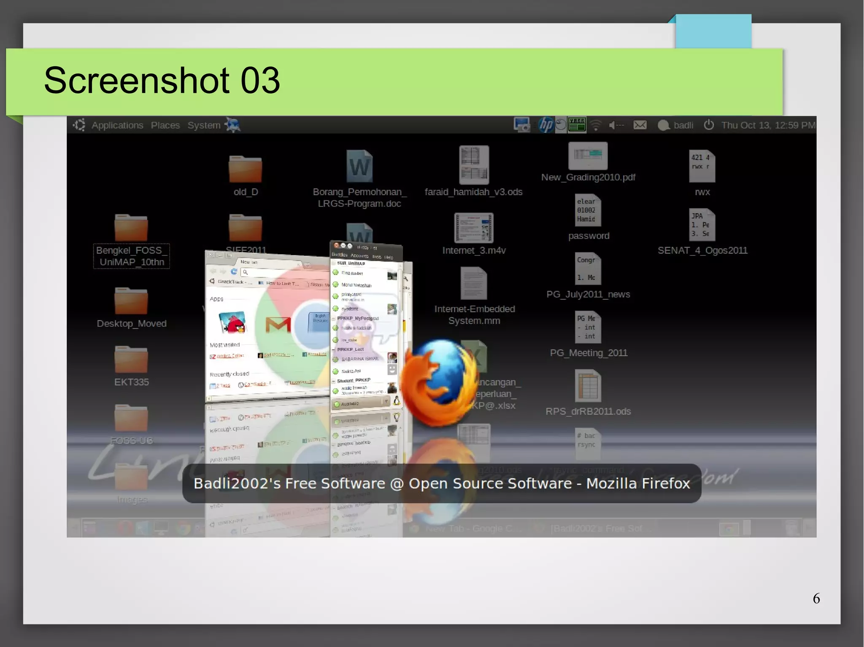Open the power session icon
864x647 pixels.
[x=709, y=125]
